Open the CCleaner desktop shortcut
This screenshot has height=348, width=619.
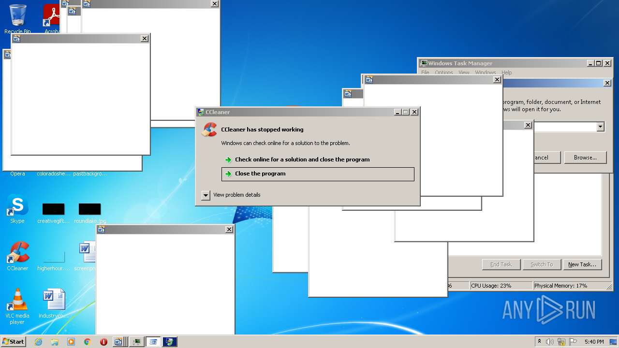click(17, 256)
